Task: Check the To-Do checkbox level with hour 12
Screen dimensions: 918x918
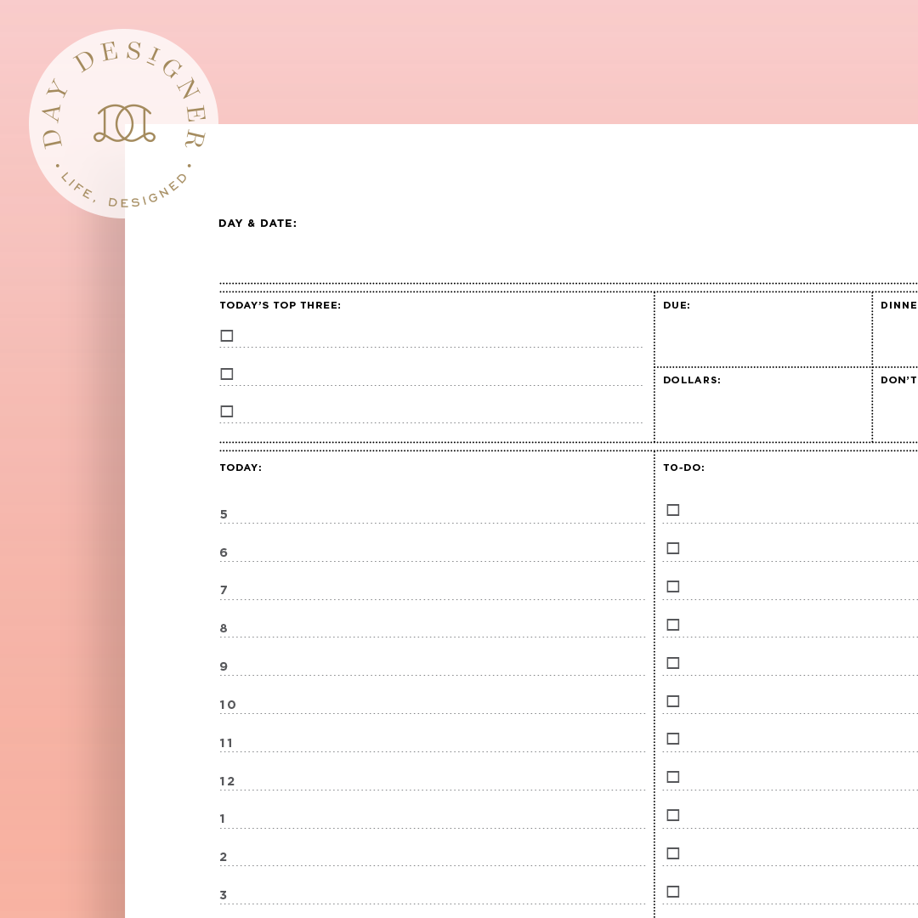Action: (x=673, y=777)
